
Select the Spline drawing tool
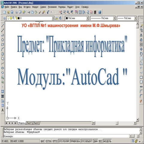3,63
